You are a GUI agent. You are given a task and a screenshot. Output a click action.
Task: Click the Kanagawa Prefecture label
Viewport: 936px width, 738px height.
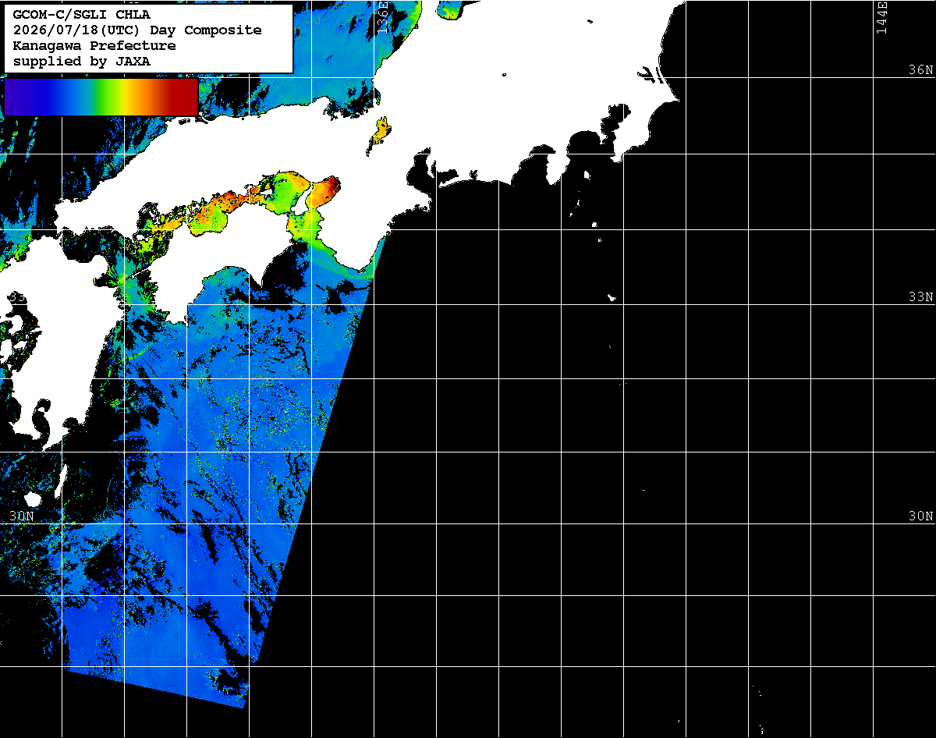click(94, 46)
